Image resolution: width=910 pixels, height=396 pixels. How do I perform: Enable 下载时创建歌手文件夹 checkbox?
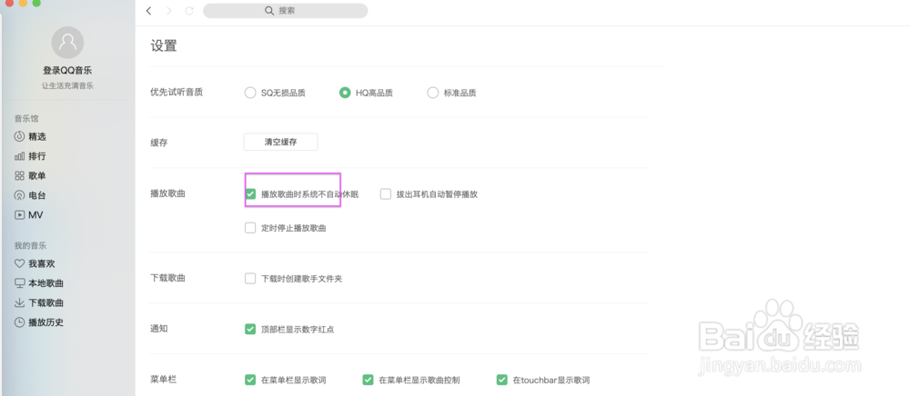pos(250,279)
